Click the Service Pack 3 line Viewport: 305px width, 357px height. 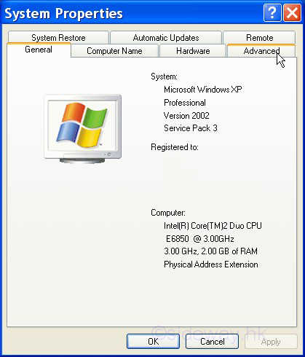191,128
